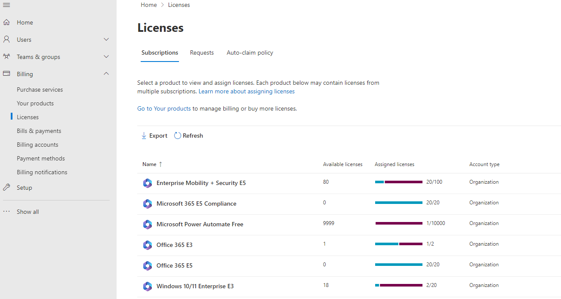Click the Office 365 E5 product icon
The width and height of the screenshot is (561, 299).
pos(148,266)
